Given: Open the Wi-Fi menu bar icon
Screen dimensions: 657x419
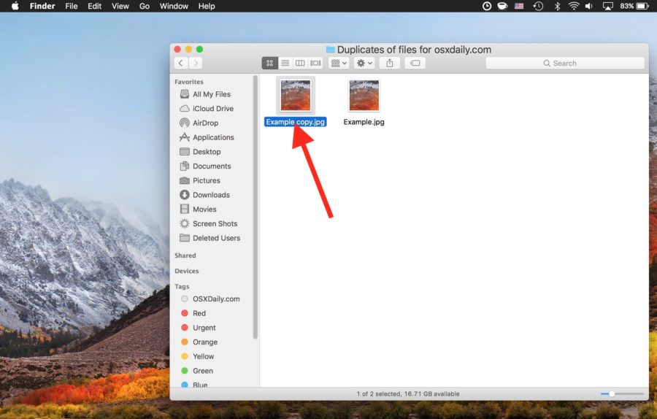Looking at the screenshot, I should tap(574, 6).
